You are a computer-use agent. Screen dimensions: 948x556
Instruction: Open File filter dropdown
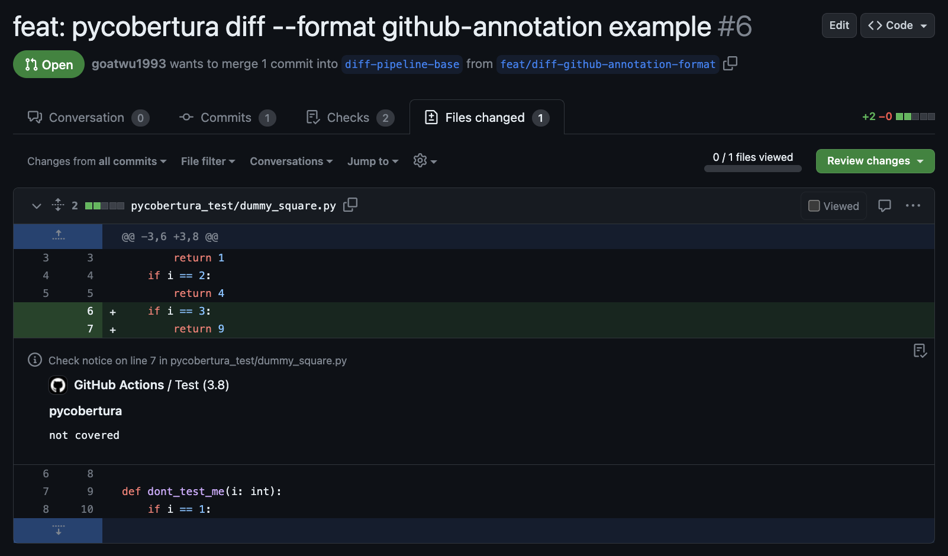(208, 161)
